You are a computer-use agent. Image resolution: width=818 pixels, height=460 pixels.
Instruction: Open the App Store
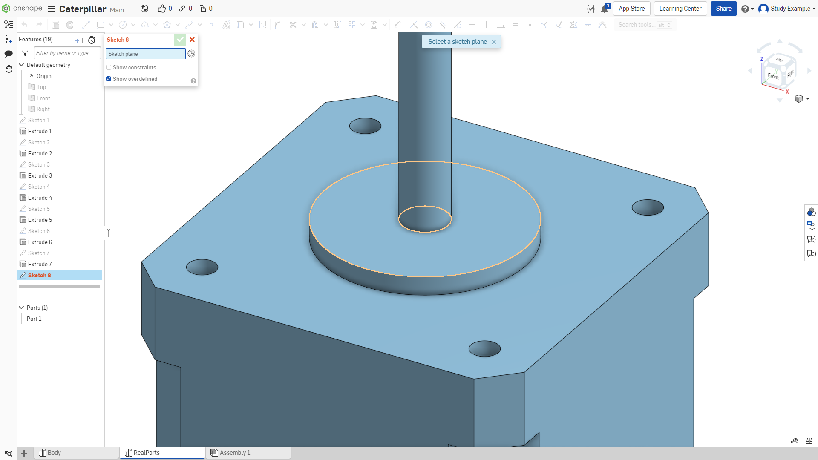tap(631, 9)
